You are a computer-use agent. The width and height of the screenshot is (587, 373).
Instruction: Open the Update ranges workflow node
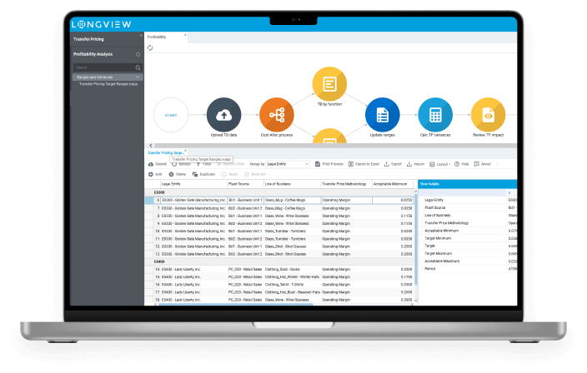(x=382, y=115)
